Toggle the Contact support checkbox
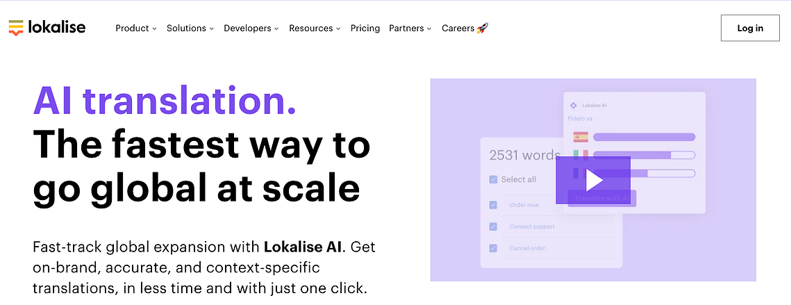The height and width of the screenshot is (305, 791). [493, 226]
